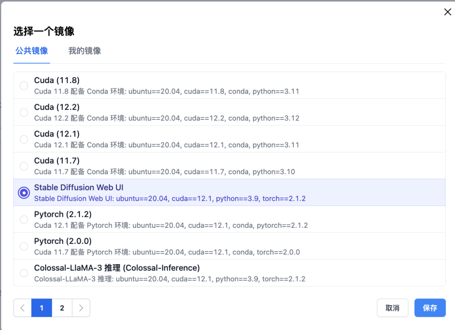Click the description with python==3.12

point(167,118)
